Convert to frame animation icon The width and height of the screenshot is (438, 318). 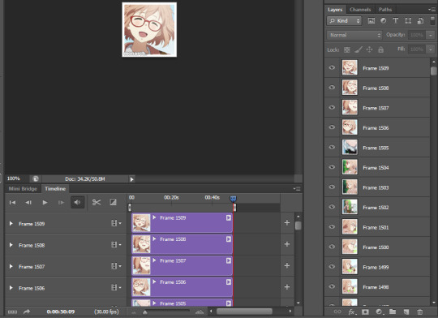[12, 312]
